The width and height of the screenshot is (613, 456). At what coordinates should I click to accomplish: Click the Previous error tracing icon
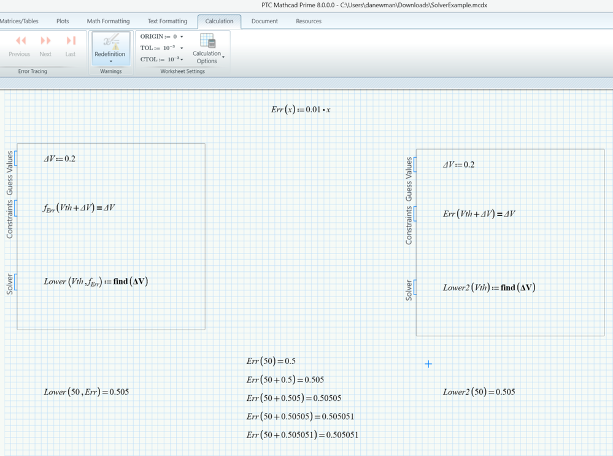click(x=20, y=42)
